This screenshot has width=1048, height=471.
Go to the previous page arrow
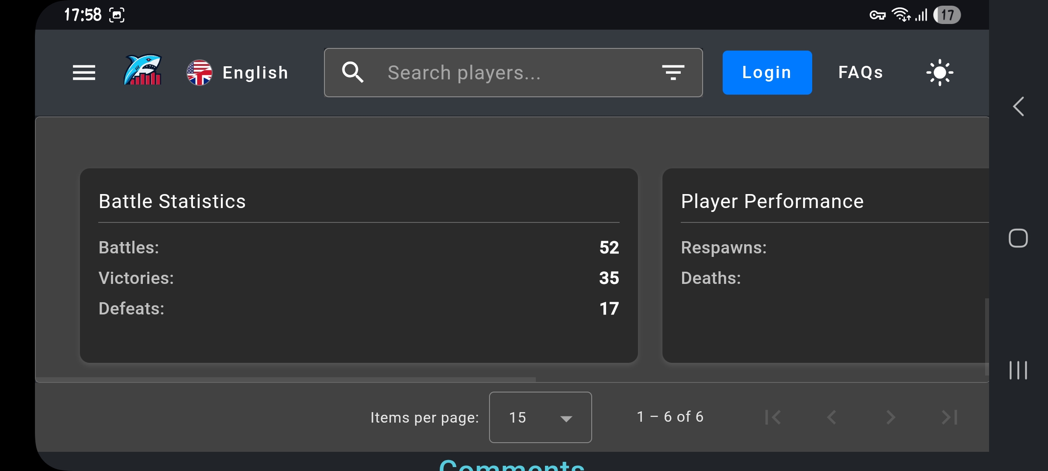tap(832, 417)
